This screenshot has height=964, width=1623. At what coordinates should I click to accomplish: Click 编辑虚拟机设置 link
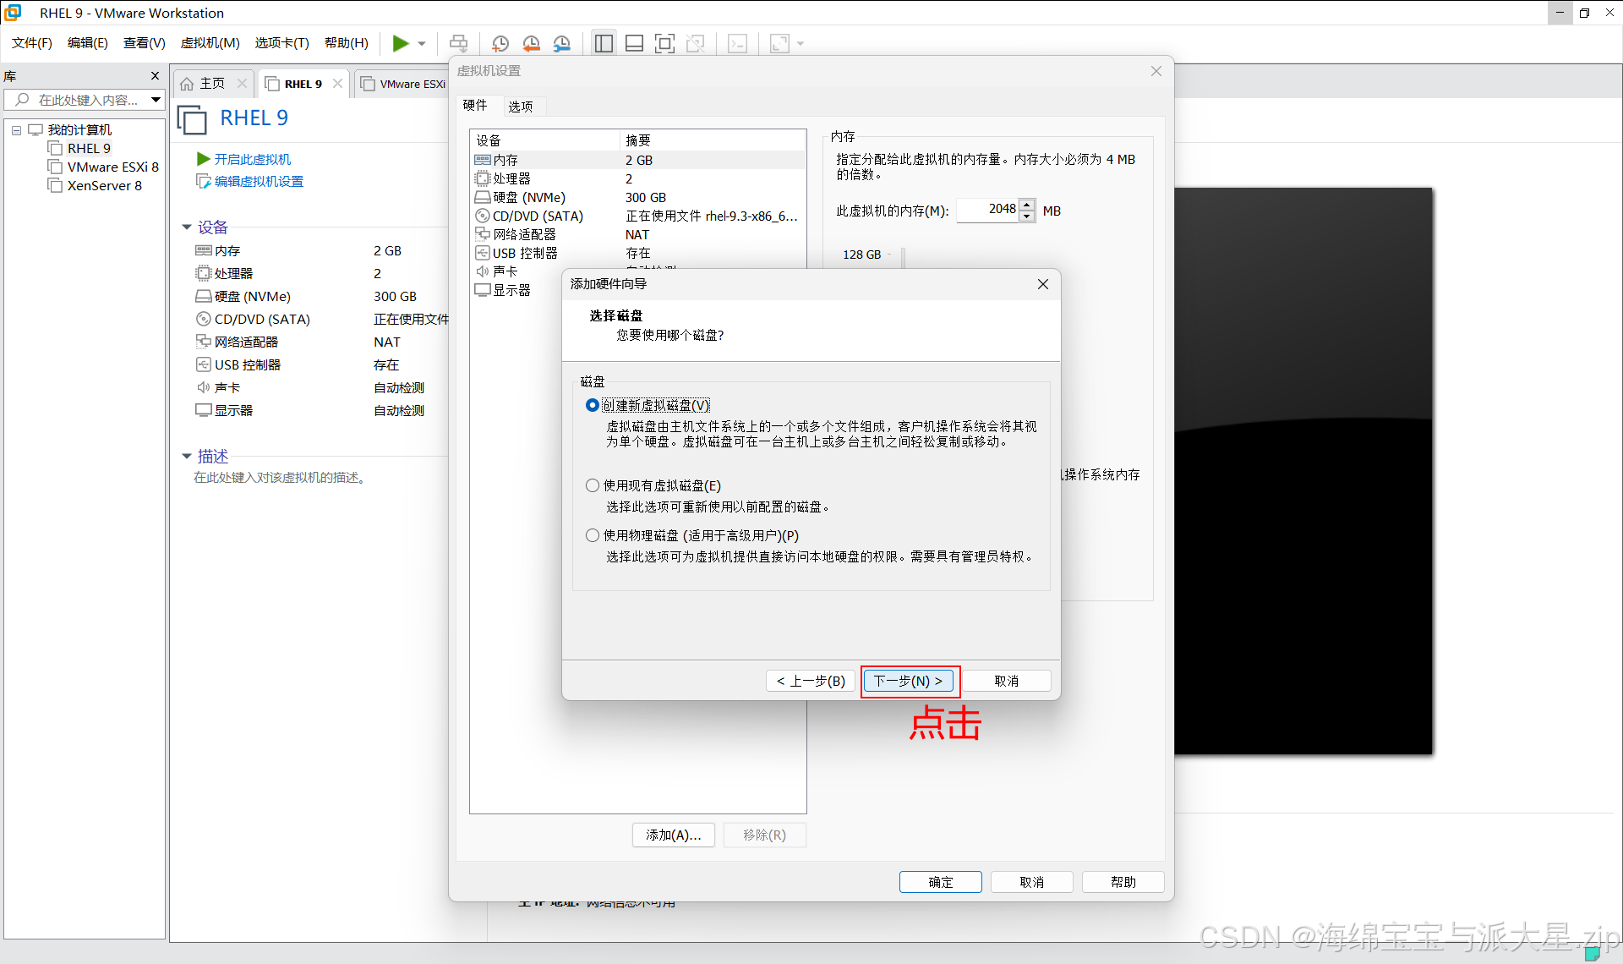tap(259, 181)
